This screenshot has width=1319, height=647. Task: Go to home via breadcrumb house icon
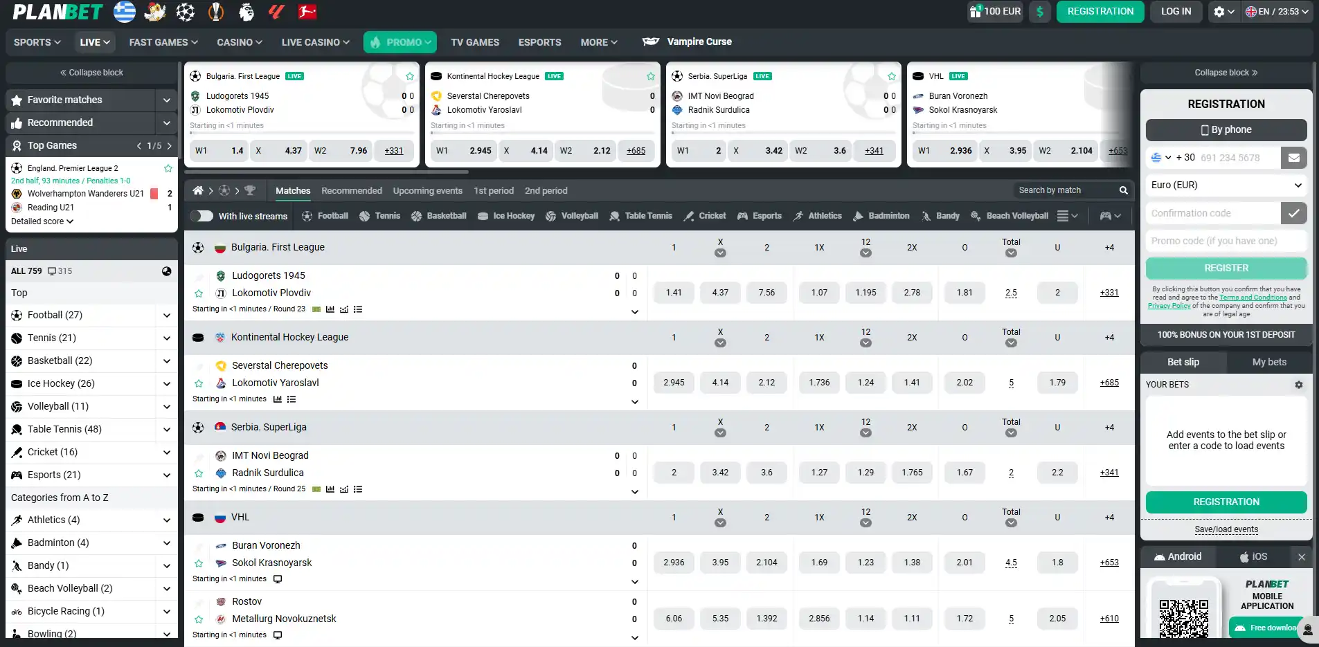click(x=198, y=190)
